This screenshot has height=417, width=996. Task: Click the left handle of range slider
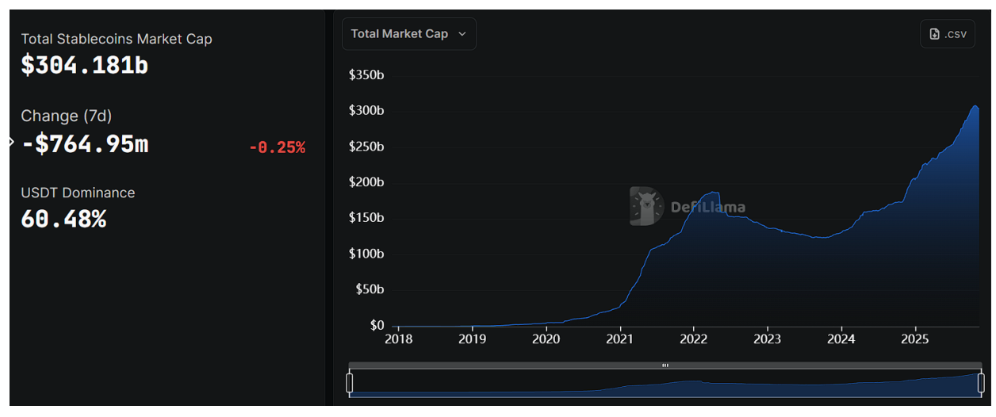click(x=349, y=383)
